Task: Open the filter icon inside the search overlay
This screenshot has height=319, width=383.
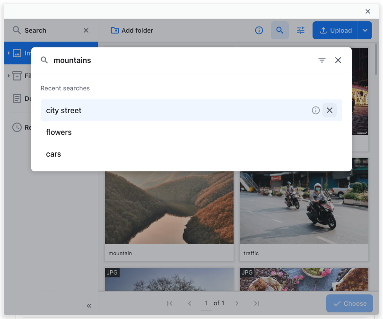Action: click(322, 60)
